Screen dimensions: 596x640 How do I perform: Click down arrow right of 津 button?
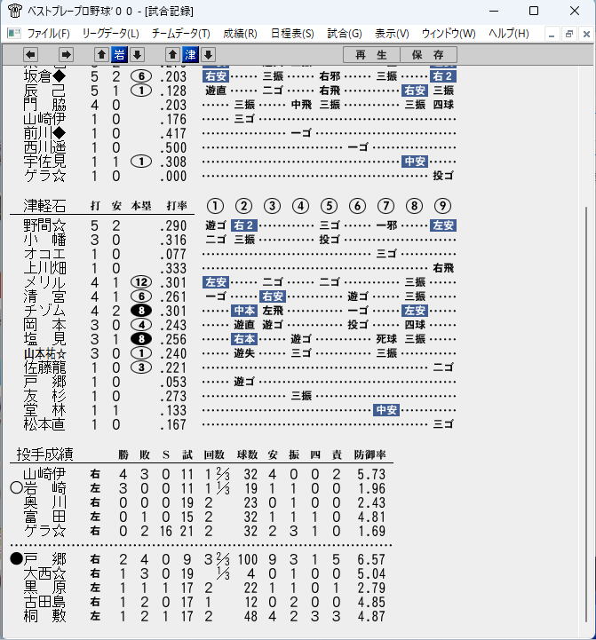[209, 55]
